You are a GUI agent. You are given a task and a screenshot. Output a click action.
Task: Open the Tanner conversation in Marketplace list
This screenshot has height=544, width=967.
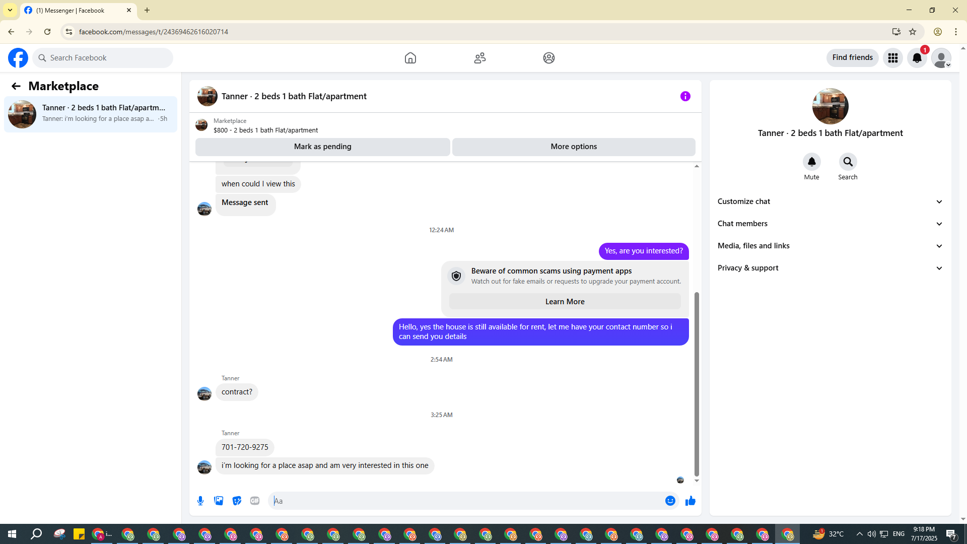91,114
